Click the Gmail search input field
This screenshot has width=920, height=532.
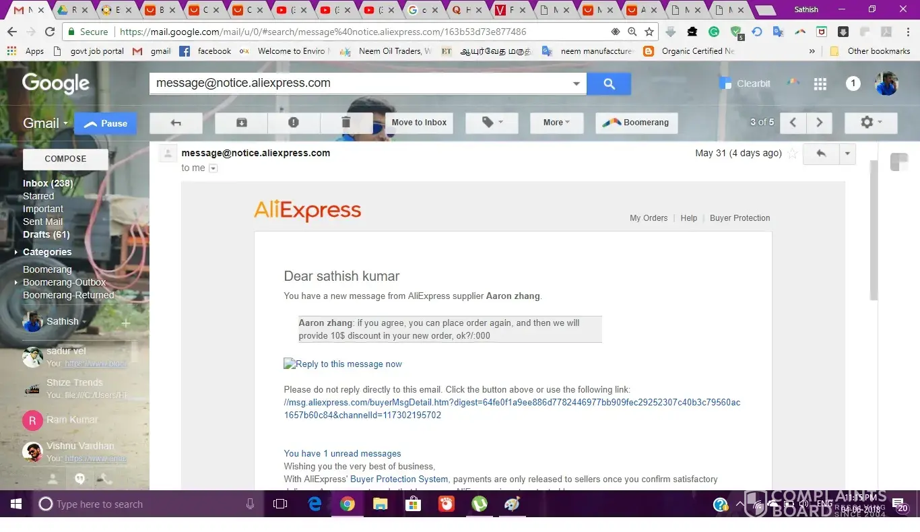(x=360, y=84)
